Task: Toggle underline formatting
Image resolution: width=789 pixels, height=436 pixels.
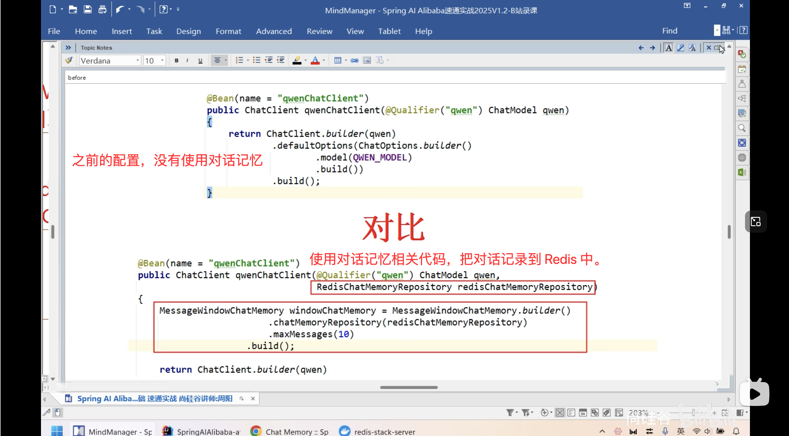Action: pyautogui.click(x=200, y=61)
